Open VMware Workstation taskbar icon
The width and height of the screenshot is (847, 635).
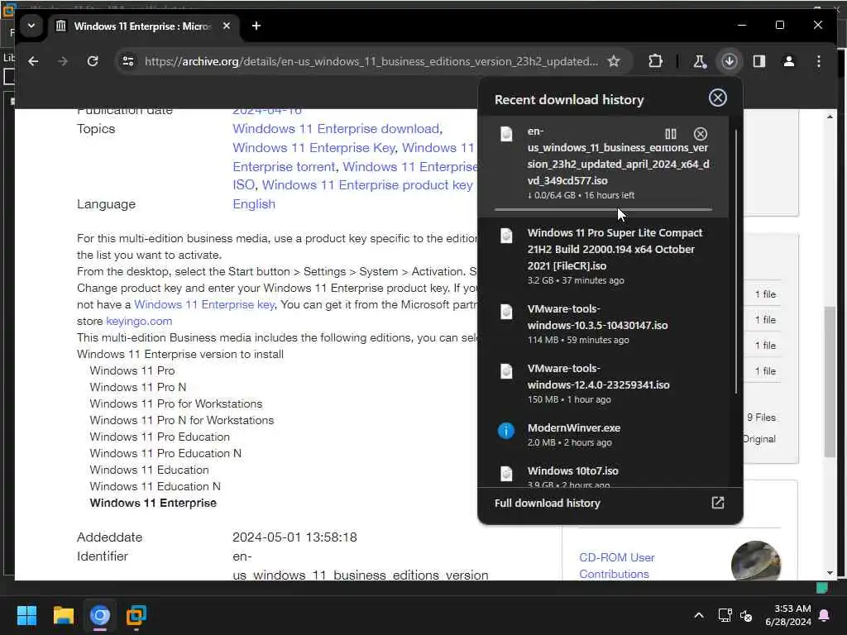coord(136,615)
